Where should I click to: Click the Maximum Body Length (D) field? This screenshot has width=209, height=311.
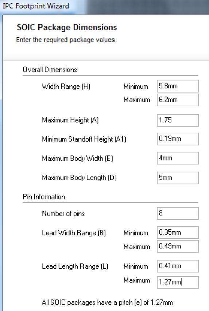178,178
